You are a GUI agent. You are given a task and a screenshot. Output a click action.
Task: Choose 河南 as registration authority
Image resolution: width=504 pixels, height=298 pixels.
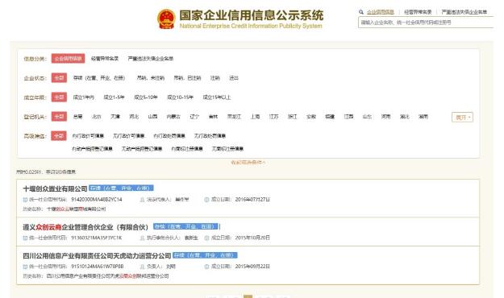pos(385,117)
